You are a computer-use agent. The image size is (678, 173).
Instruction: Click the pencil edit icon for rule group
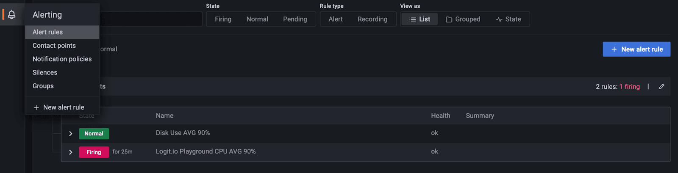661,87
